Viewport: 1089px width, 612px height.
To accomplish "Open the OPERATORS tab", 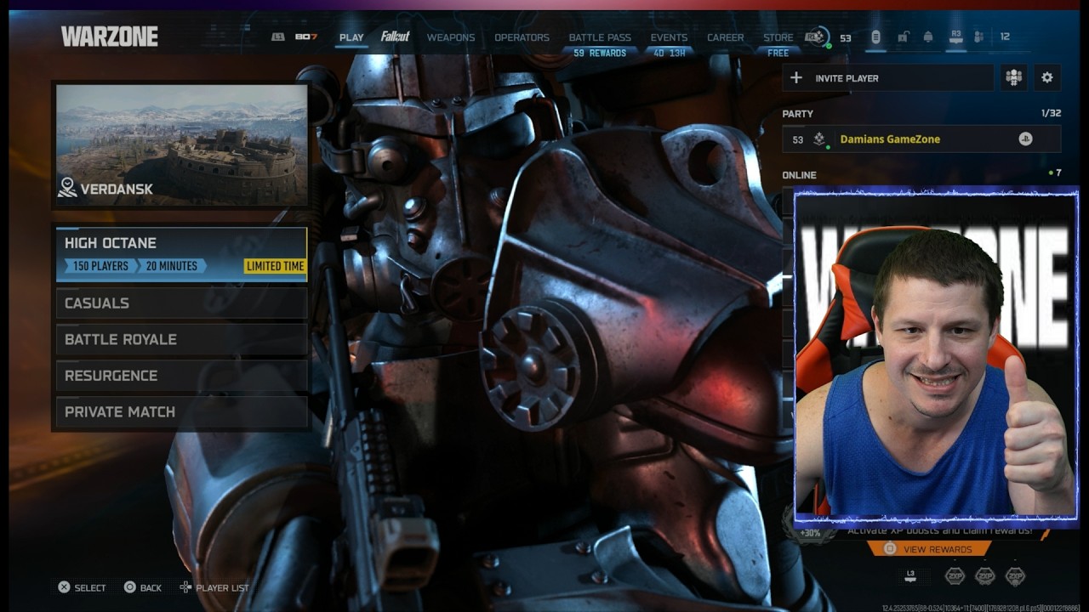I will [x=522, y=37].
